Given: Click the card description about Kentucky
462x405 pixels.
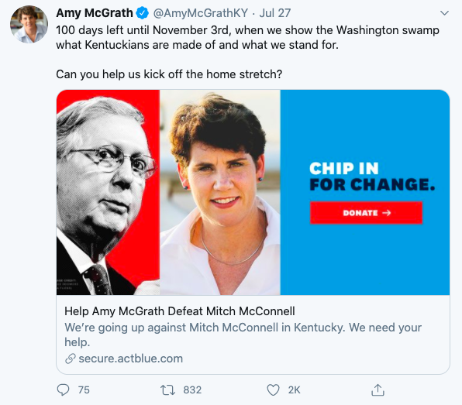Looking at the screenshot, I should [x=243, y=335].
